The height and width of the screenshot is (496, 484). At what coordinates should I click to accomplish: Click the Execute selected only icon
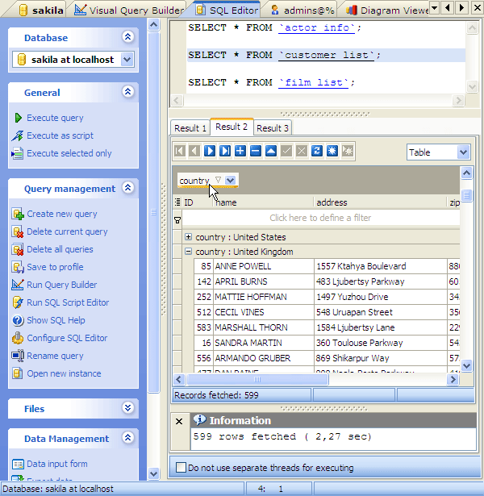(x=18, y=153)
